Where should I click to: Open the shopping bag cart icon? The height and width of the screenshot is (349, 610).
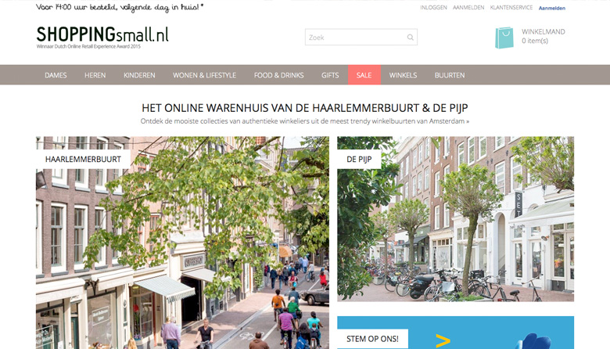click(504, 38)
